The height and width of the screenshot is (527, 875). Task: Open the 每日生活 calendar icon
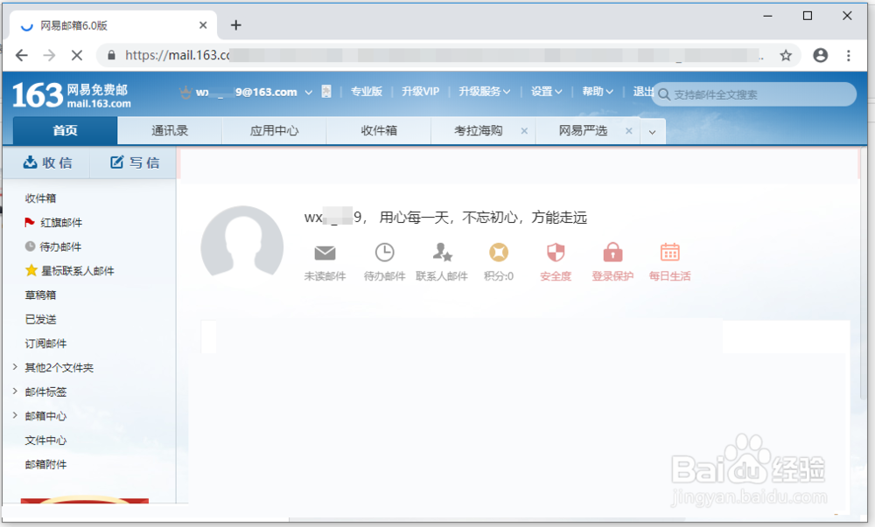[x=669, y=253]
